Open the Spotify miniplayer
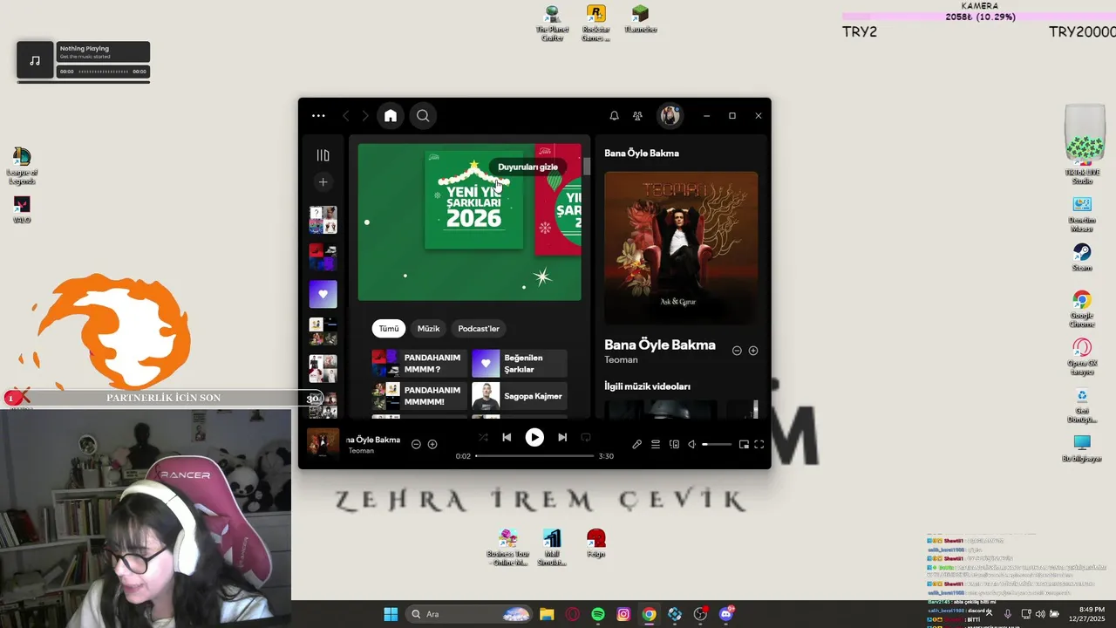 click(x=744, y=444)
